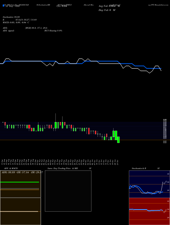
Task: Select the 'Stochastics: 58.33' reading
Action: [x=11, y=17]
